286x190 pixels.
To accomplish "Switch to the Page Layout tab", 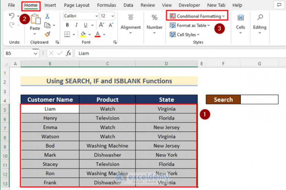I will [x=76, y=5].
